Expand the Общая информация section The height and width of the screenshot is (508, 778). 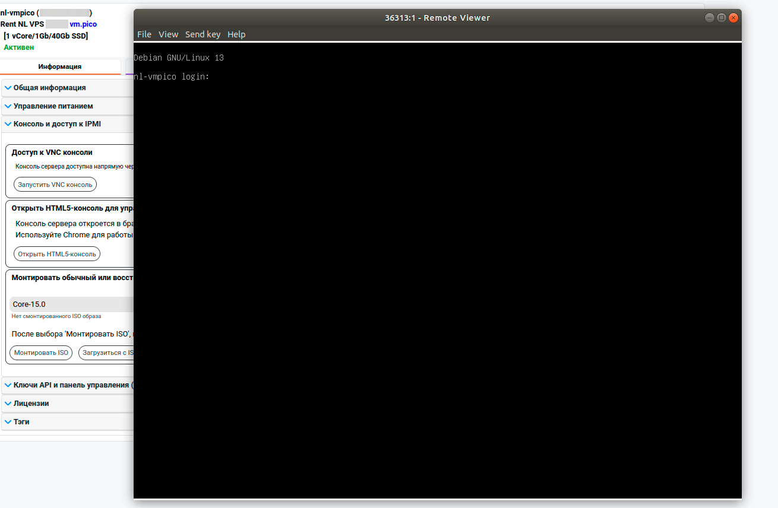tap(49, 88)
